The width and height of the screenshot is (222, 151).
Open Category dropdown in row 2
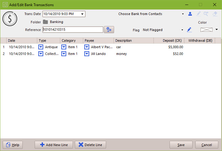64,54
